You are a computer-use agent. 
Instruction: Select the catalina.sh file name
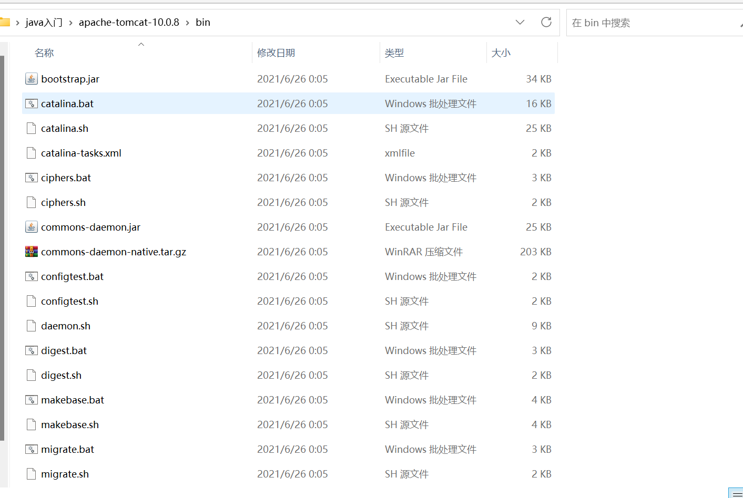click(65, 128)
